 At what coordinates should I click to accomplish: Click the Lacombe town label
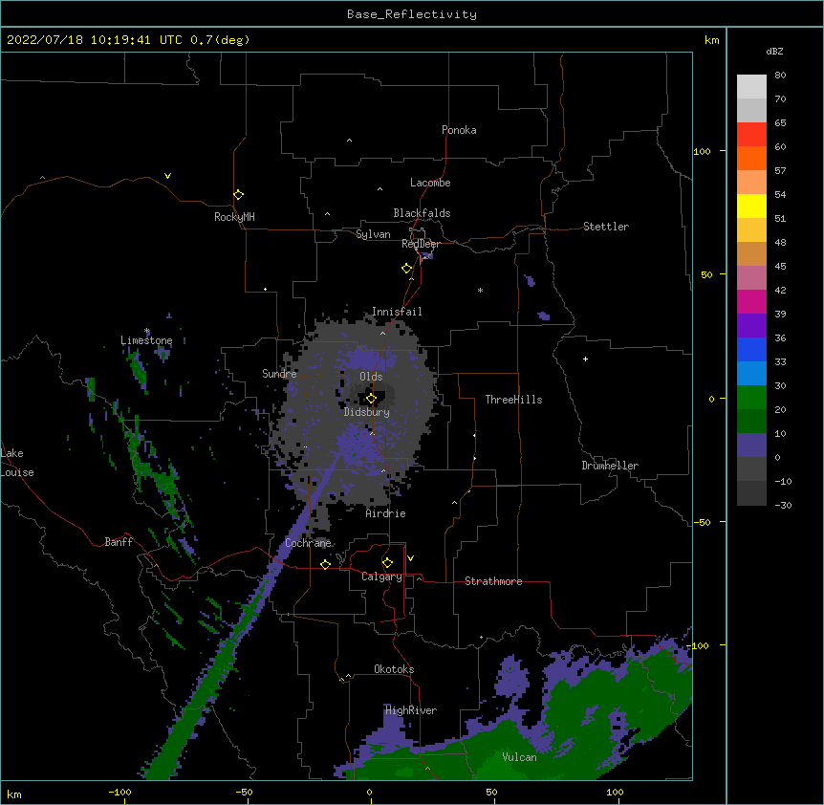[430, 183]
